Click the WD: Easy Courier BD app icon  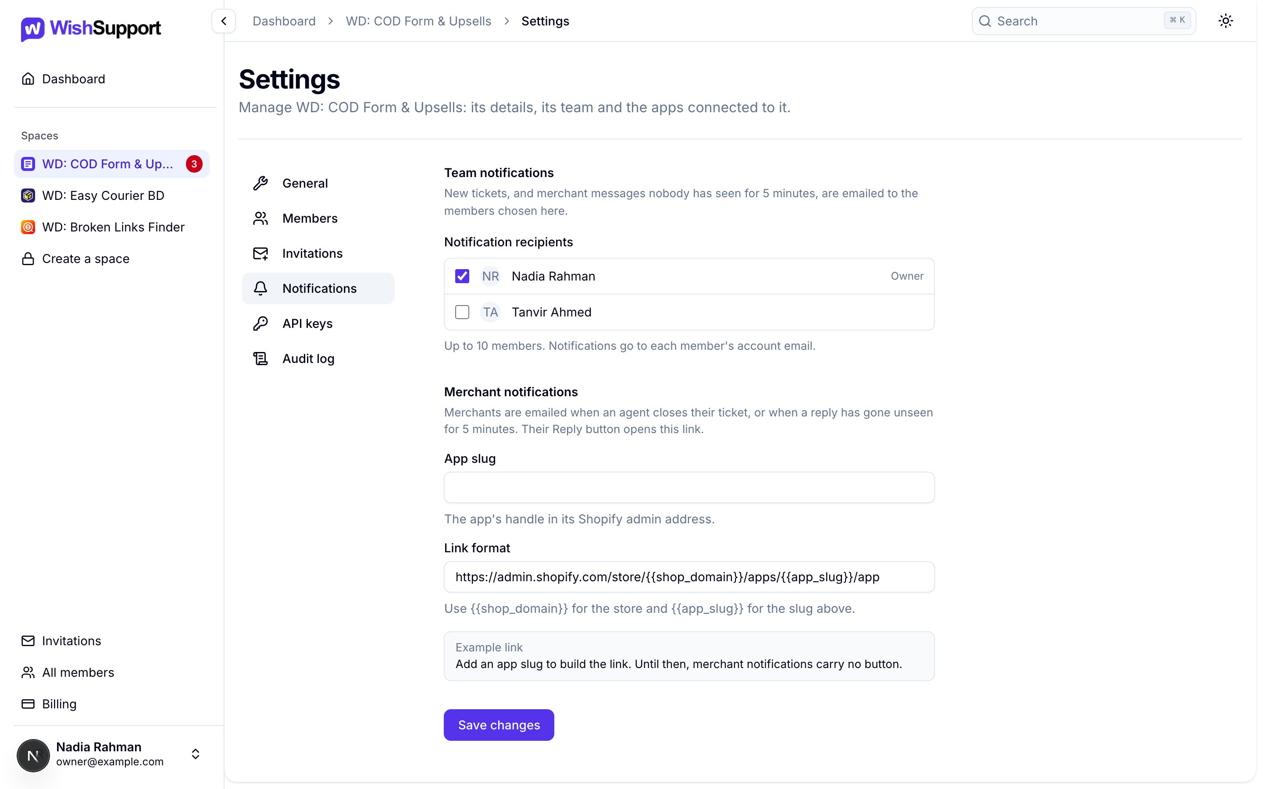coord(28,195)
